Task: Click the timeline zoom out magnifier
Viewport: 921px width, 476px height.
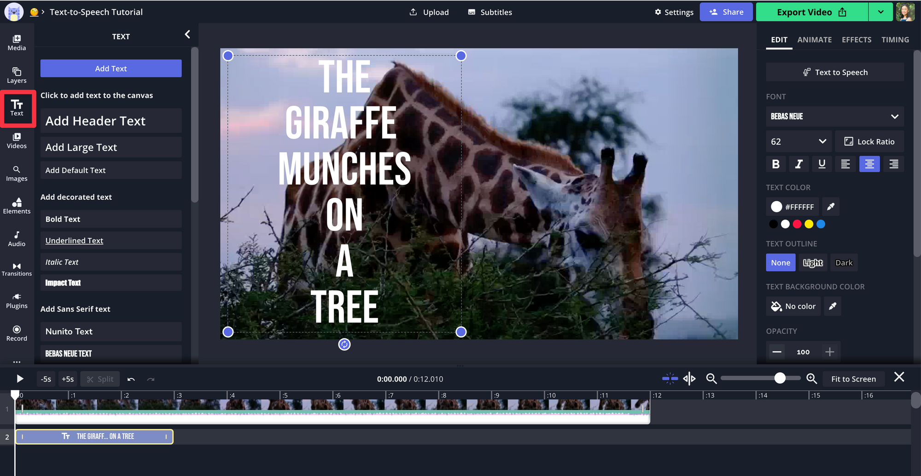Action: (711, 378)
